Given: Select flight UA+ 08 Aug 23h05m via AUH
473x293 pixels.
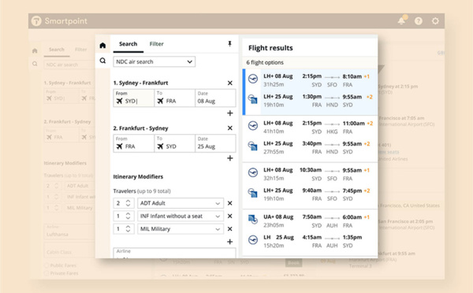Looking at the screenshot, I should 310,221.
